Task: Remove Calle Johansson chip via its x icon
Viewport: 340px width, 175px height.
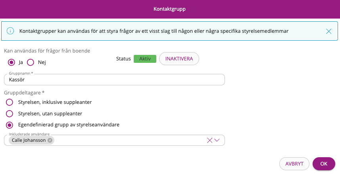Action: [50, 140]
